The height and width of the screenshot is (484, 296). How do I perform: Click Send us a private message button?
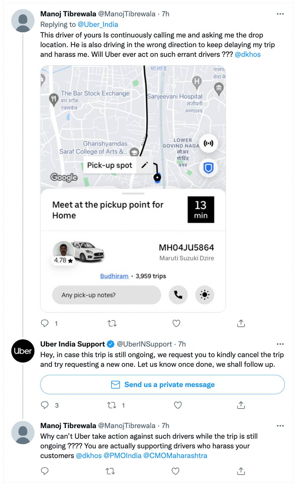pos(162,385)
